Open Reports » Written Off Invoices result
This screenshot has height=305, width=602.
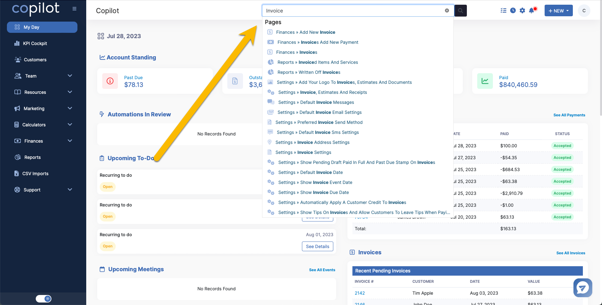pos(309,72)
